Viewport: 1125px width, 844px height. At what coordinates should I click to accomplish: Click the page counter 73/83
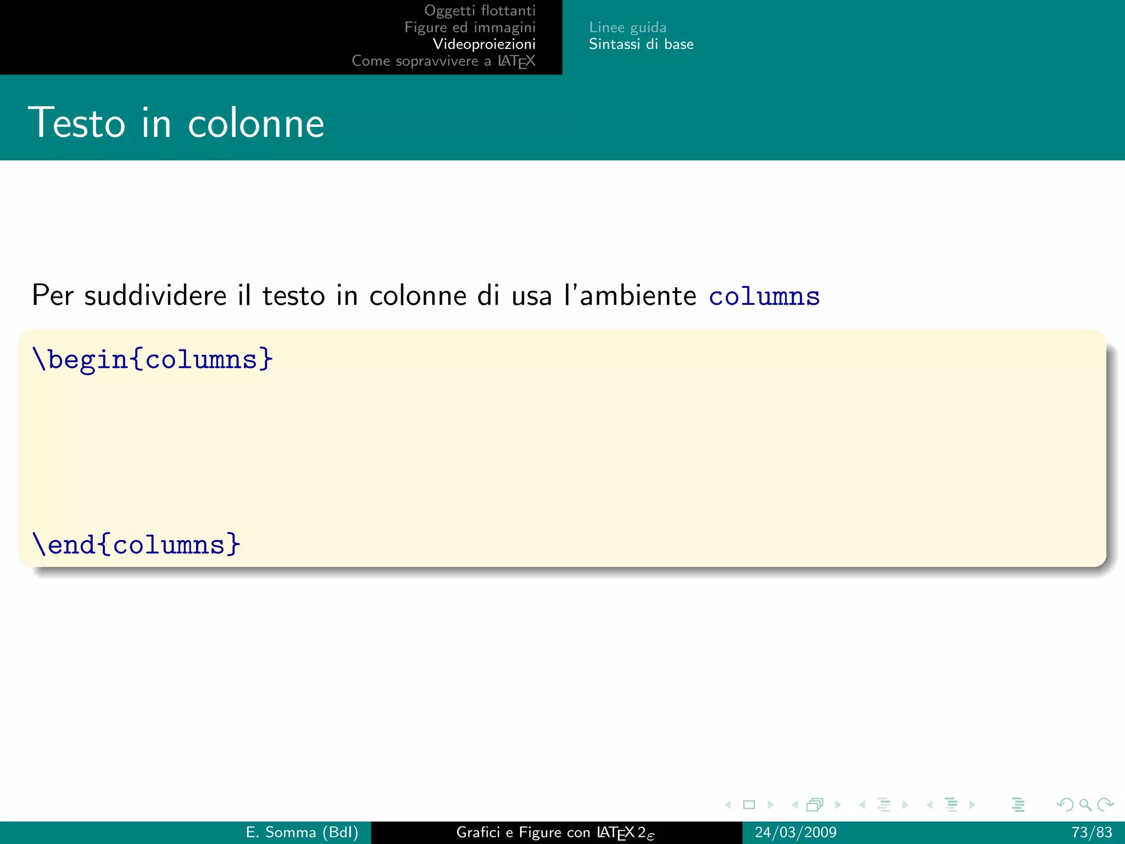1092,832
